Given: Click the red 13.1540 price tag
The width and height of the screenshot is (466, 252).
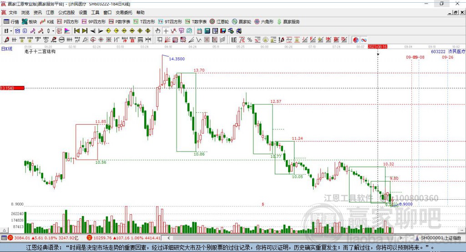Looking at the screenshot, I should point(12,88).
